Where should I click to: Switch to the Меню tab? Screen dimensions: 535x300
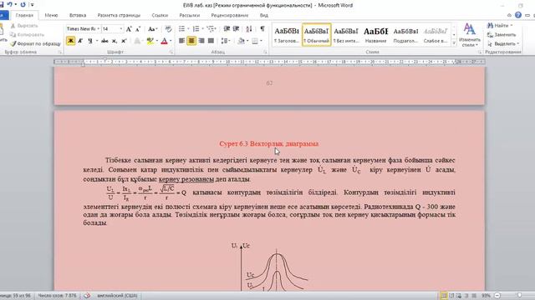[51, 15]
